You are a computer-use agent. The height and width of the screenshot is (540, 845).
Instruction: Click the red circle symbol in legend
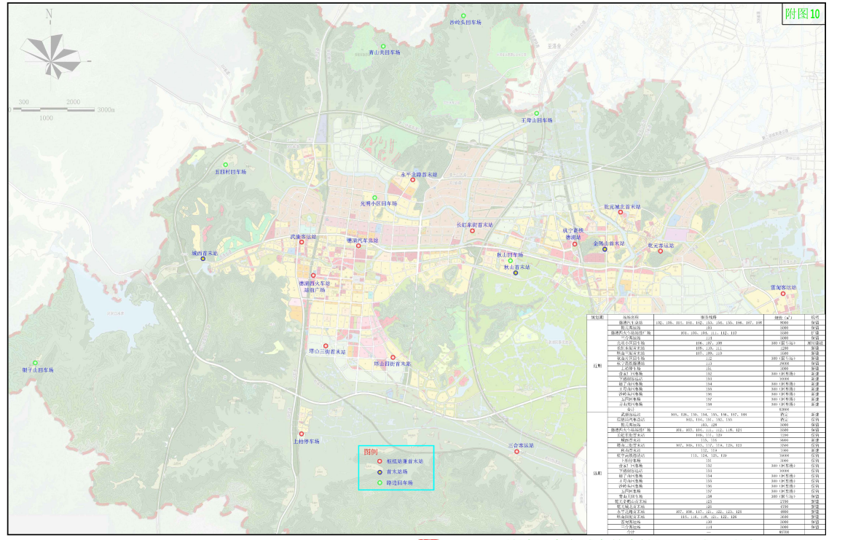click(380, 462)
